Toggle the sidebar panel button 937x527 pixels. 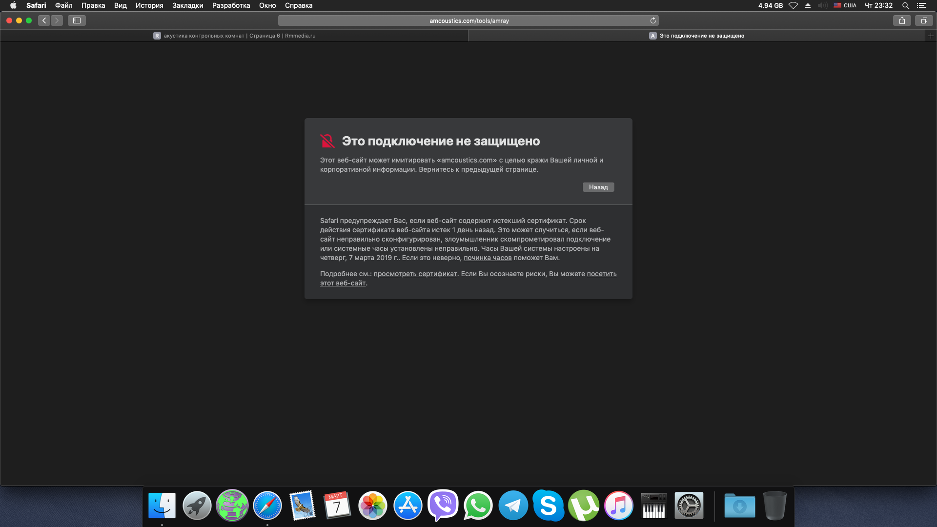coord(77,20)
